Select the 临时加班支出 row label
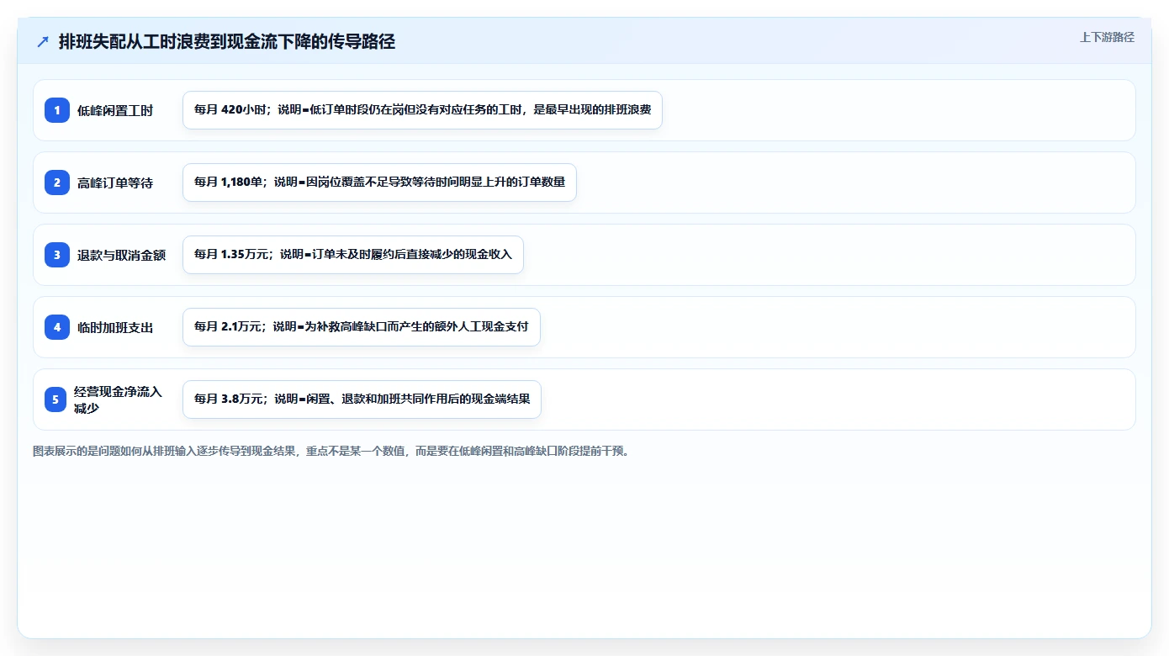This screenshot has width=1169, height=656. (115, 327)
